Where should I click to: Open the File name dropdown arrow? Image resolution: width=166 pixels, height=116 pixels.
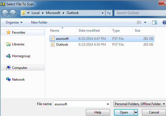click(108, 104)
